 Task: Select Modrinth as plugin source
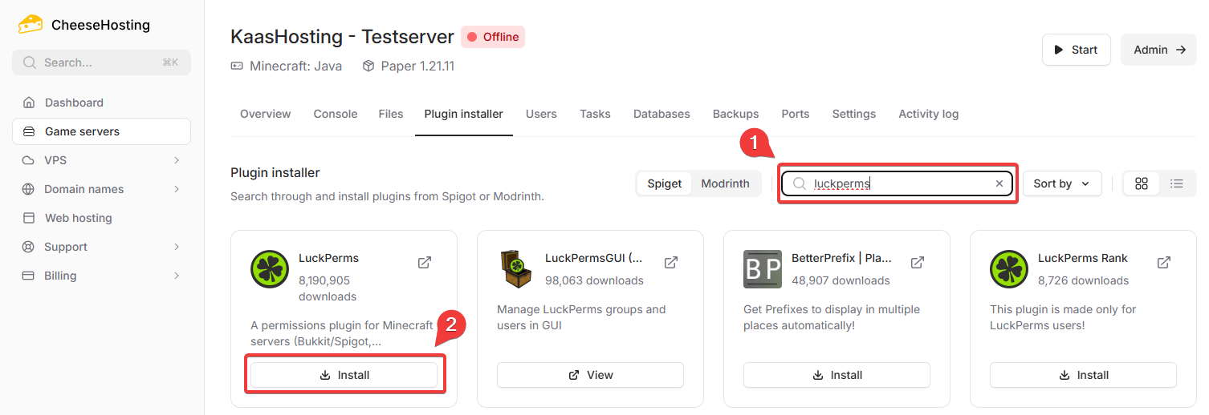click(725, 183)
